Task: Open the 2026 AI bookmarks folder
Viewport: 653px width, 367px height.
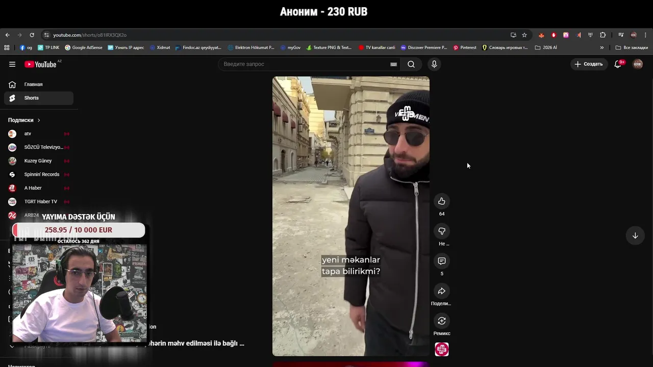Action: (x=546, y=47)
